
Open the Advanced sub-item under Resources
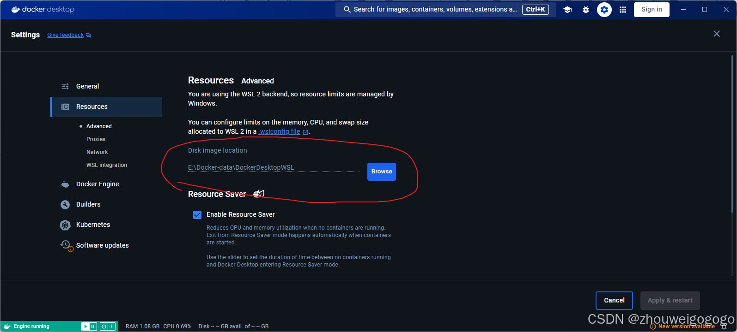click(x=99, y=126)
